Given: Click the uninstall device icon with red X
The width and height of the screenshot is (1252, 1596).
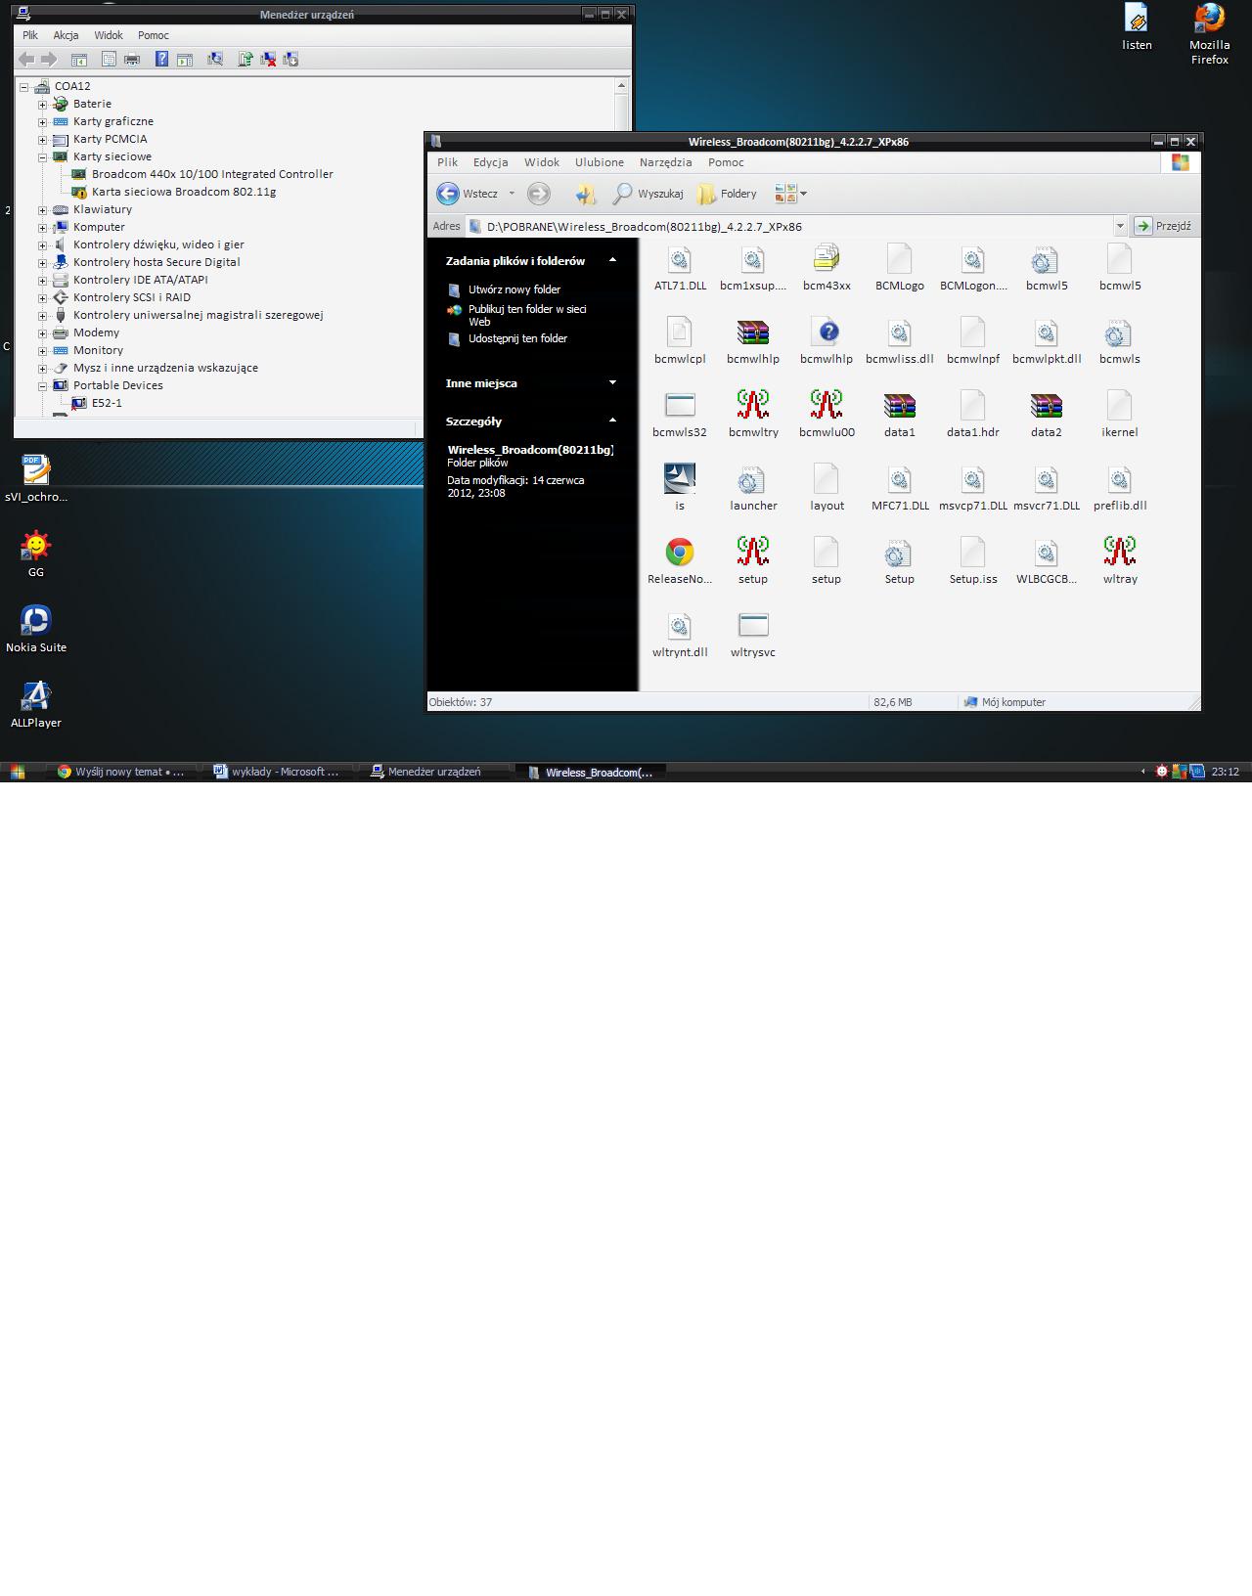Looking at the screenshot, I should point(268,60).
